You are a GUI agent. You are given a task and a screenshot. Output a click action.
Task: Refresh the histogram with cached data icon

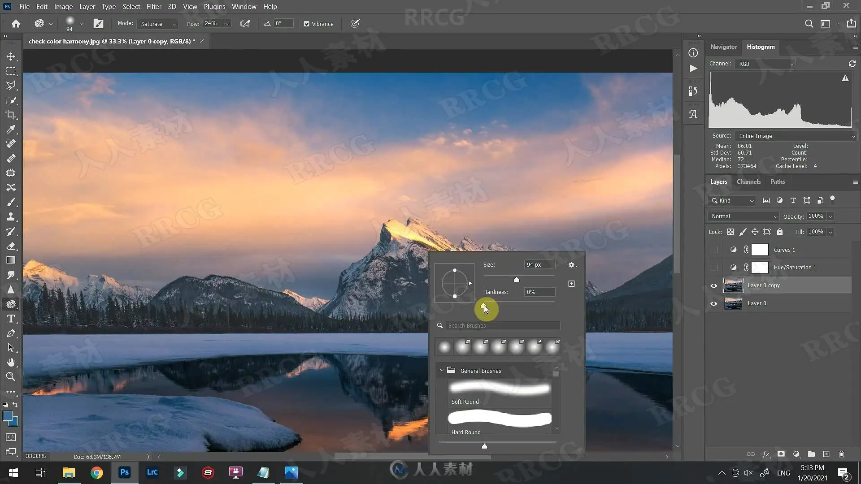click(852, 64)
